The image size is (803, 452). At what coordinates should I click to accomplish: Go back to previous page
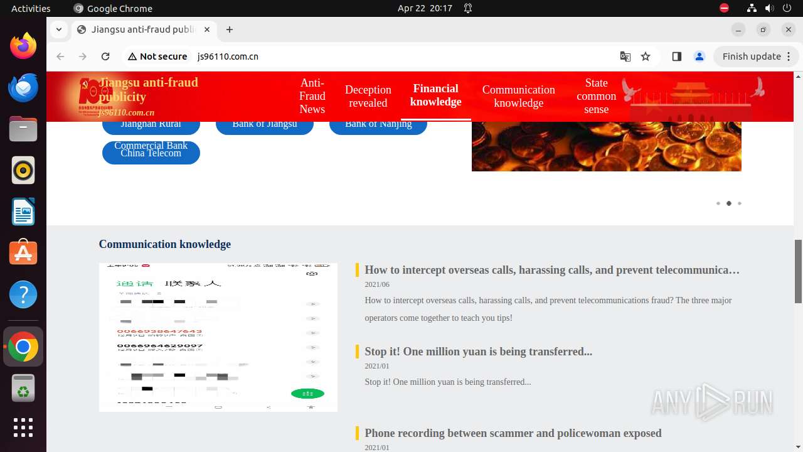pyautogui.click(x=60, y=56)
